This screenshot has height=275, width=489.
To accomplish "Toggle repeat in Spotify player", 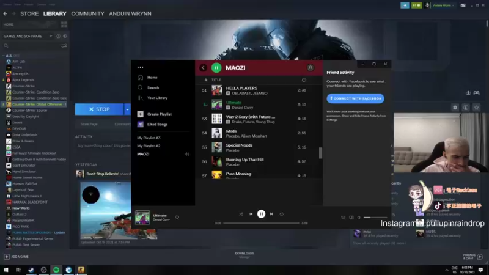I will [282, 214].
